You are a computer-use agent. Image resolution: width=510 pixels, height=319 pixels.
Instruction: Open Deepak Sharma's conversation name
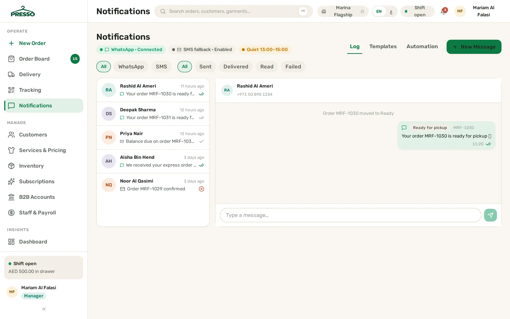tap(138, 110)
